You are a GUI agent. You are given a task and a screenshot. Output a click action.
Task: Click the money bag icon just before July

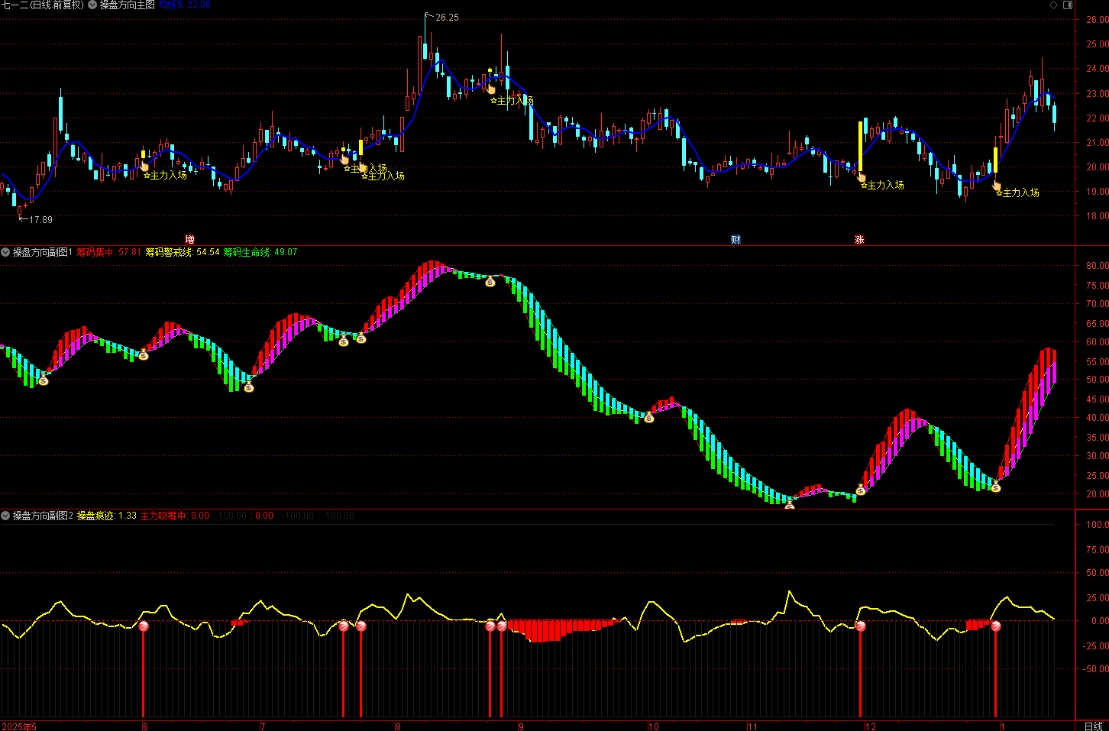pos(248,387)
